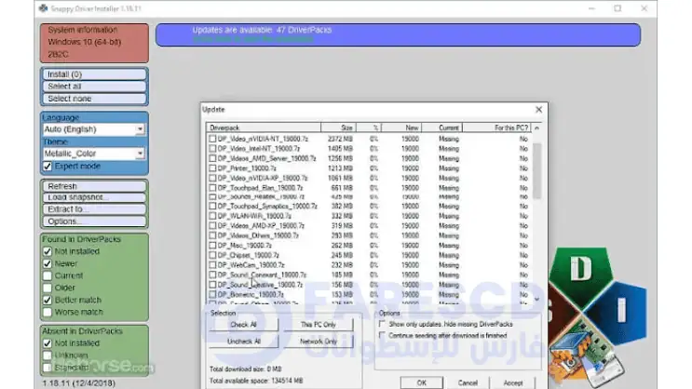Click the driverpack list scroll down arrow
This screenshot has width=692, height=389.
click(536, 299)
